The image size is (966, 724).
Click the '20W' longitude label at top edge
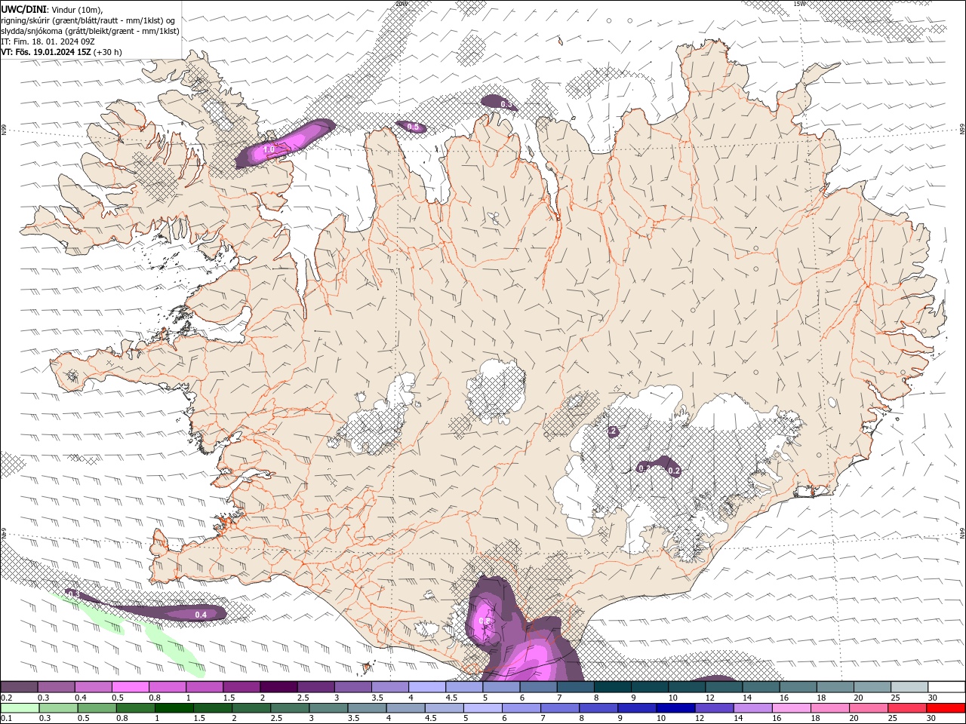[401, 4]
